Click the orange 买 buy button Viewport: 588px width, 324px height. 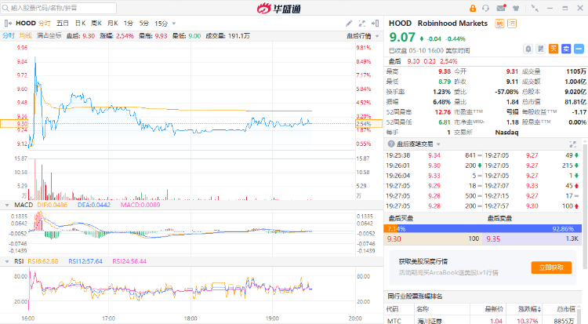coord(554,49)
